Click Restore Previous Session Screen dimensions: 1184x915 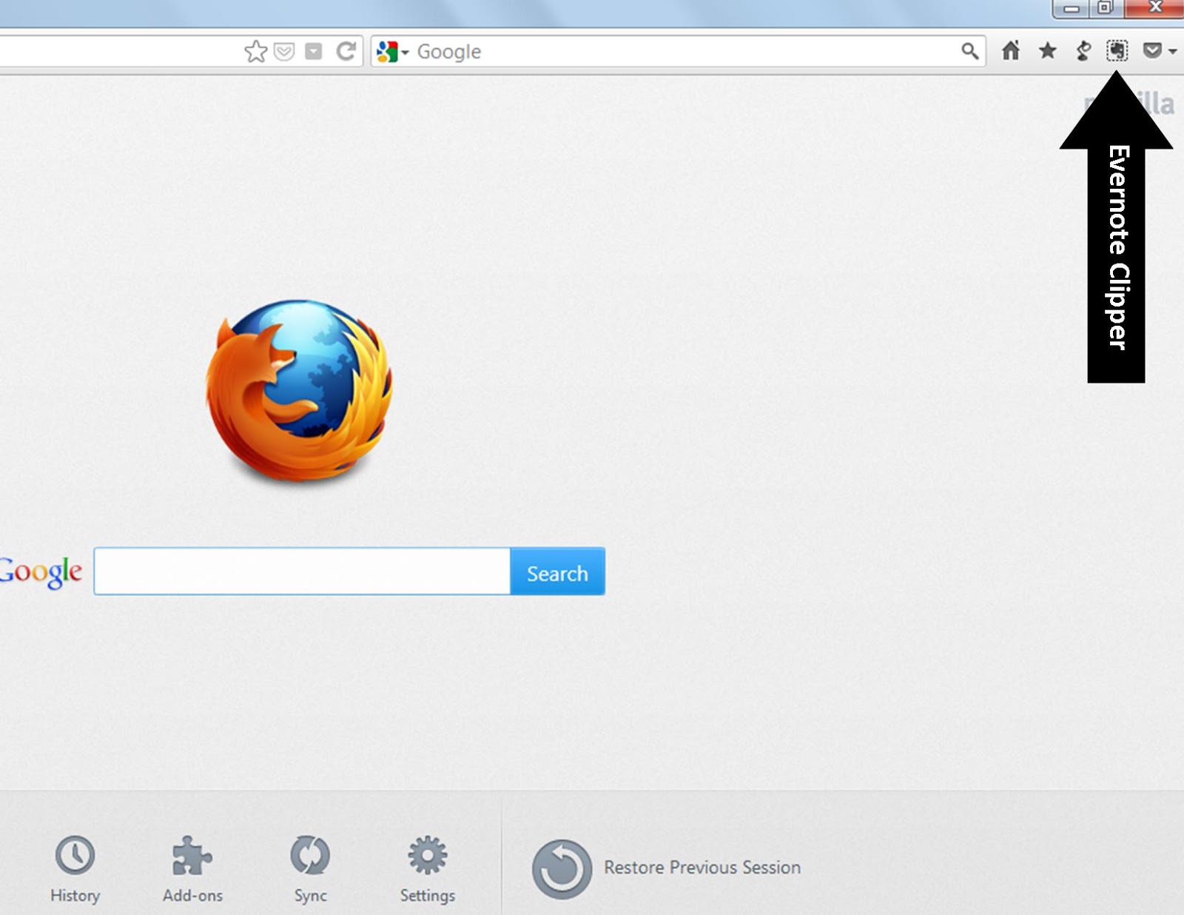(x=666, y=868)
